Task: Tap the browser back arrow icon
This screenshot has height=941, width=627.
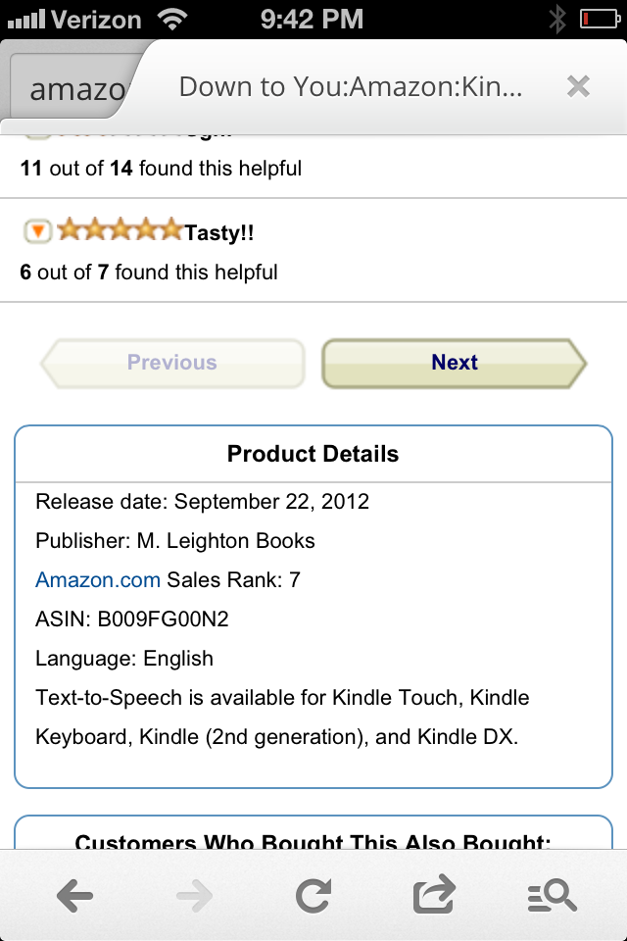Action: tap(74, 895)
